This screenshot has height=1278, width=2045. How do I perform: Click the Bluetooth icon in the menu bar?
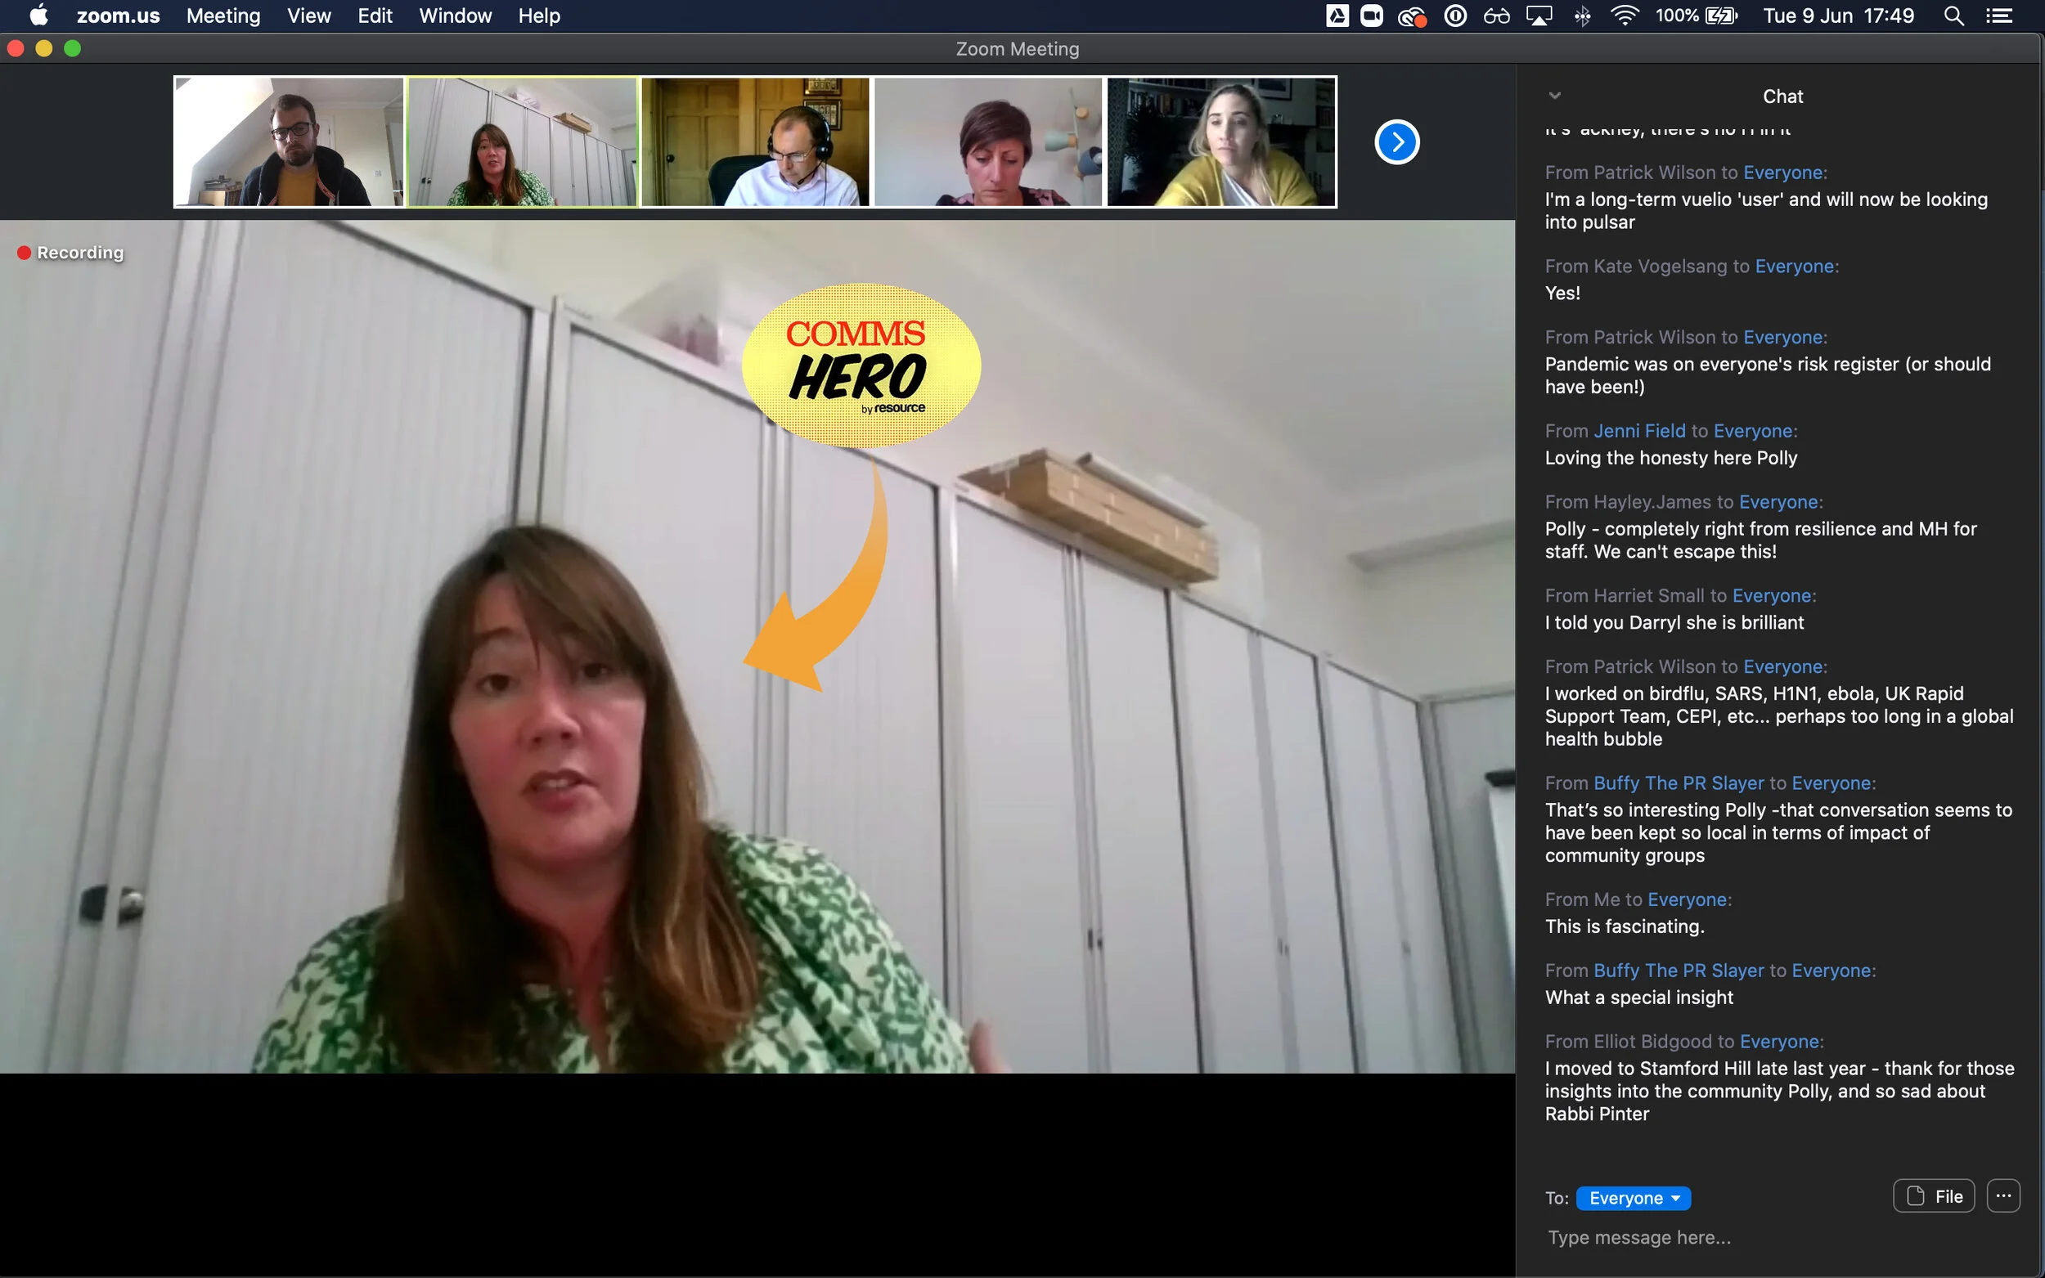click(x=1583, y=16)
